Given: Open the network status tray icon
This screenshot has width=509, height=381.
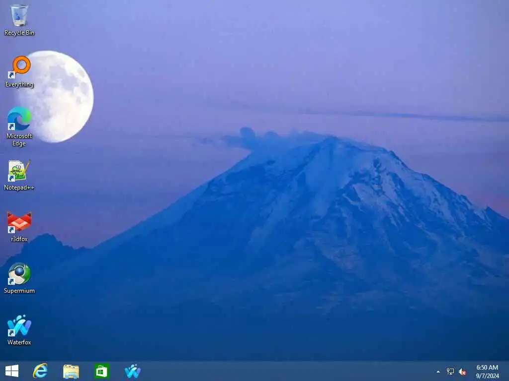Looking at the screenshot, I should point(450,371).
